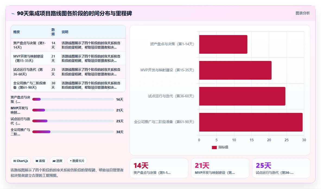Click the y-axis label 试点运行与迭代（第36-60天）

[x=171, y=96]
